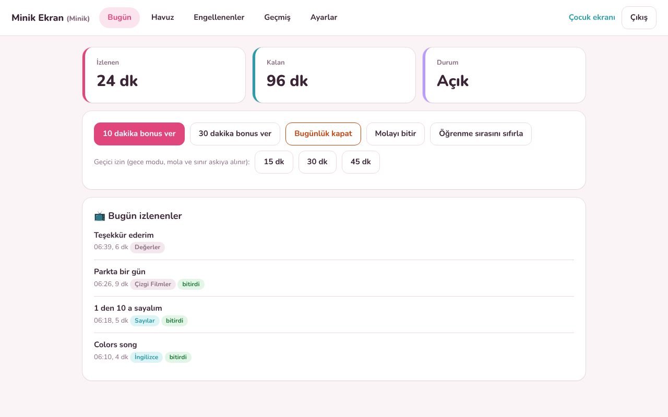
Task: Click the Değerler category tag
Action: 147,248
